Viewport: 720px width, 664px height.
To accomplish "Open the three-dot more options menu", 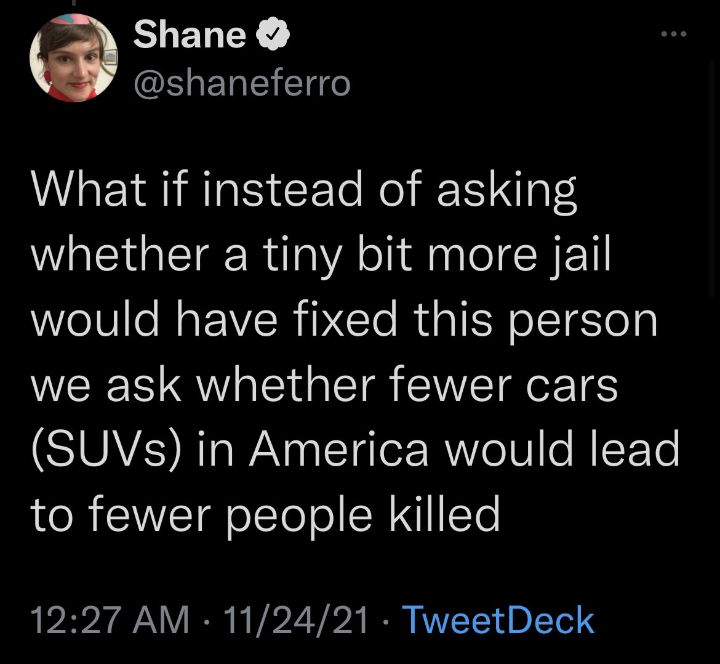I will point(674,33).
